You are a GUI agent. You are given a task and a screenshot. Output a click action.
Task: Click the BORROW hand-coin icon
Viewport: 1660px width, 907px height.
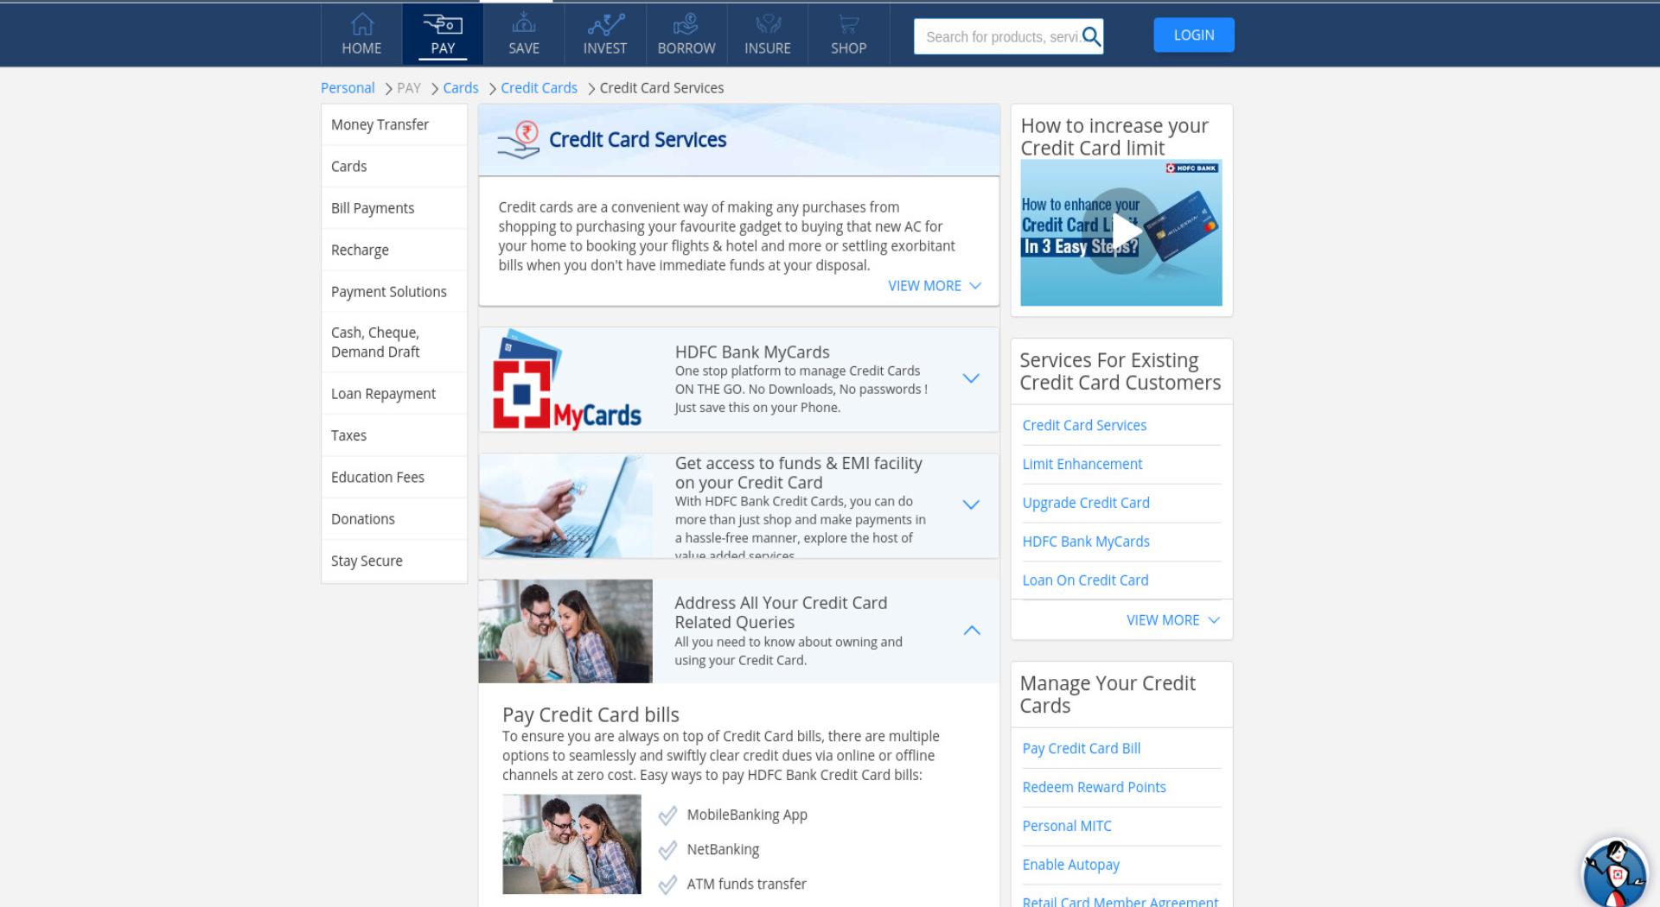point(686,23)
